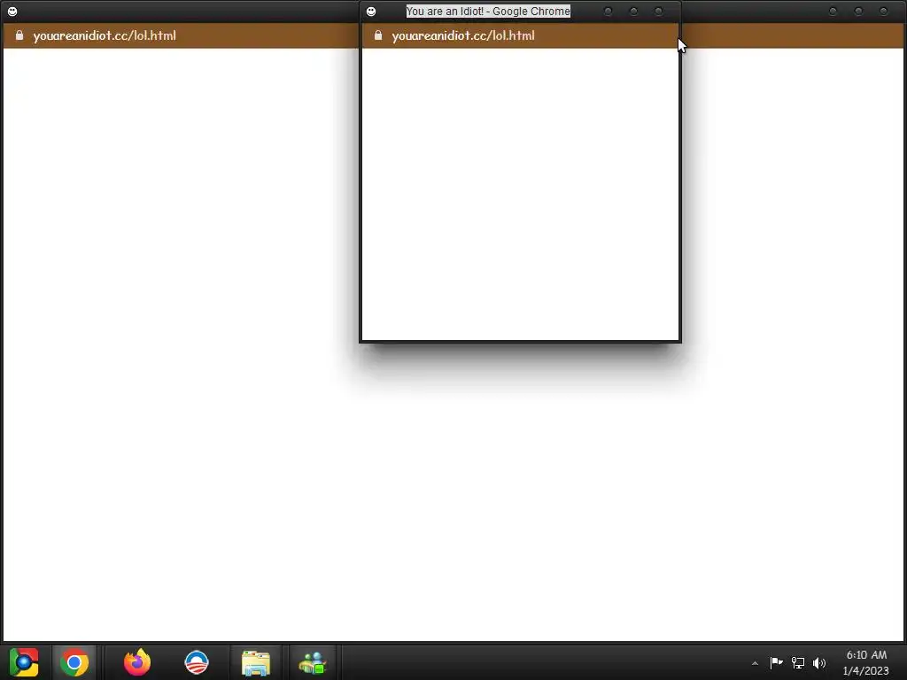The width and height of the screenshot is (907, 680).
Task: Open the Start menu button on the taskbar
Action: click(x=23, y=662)
